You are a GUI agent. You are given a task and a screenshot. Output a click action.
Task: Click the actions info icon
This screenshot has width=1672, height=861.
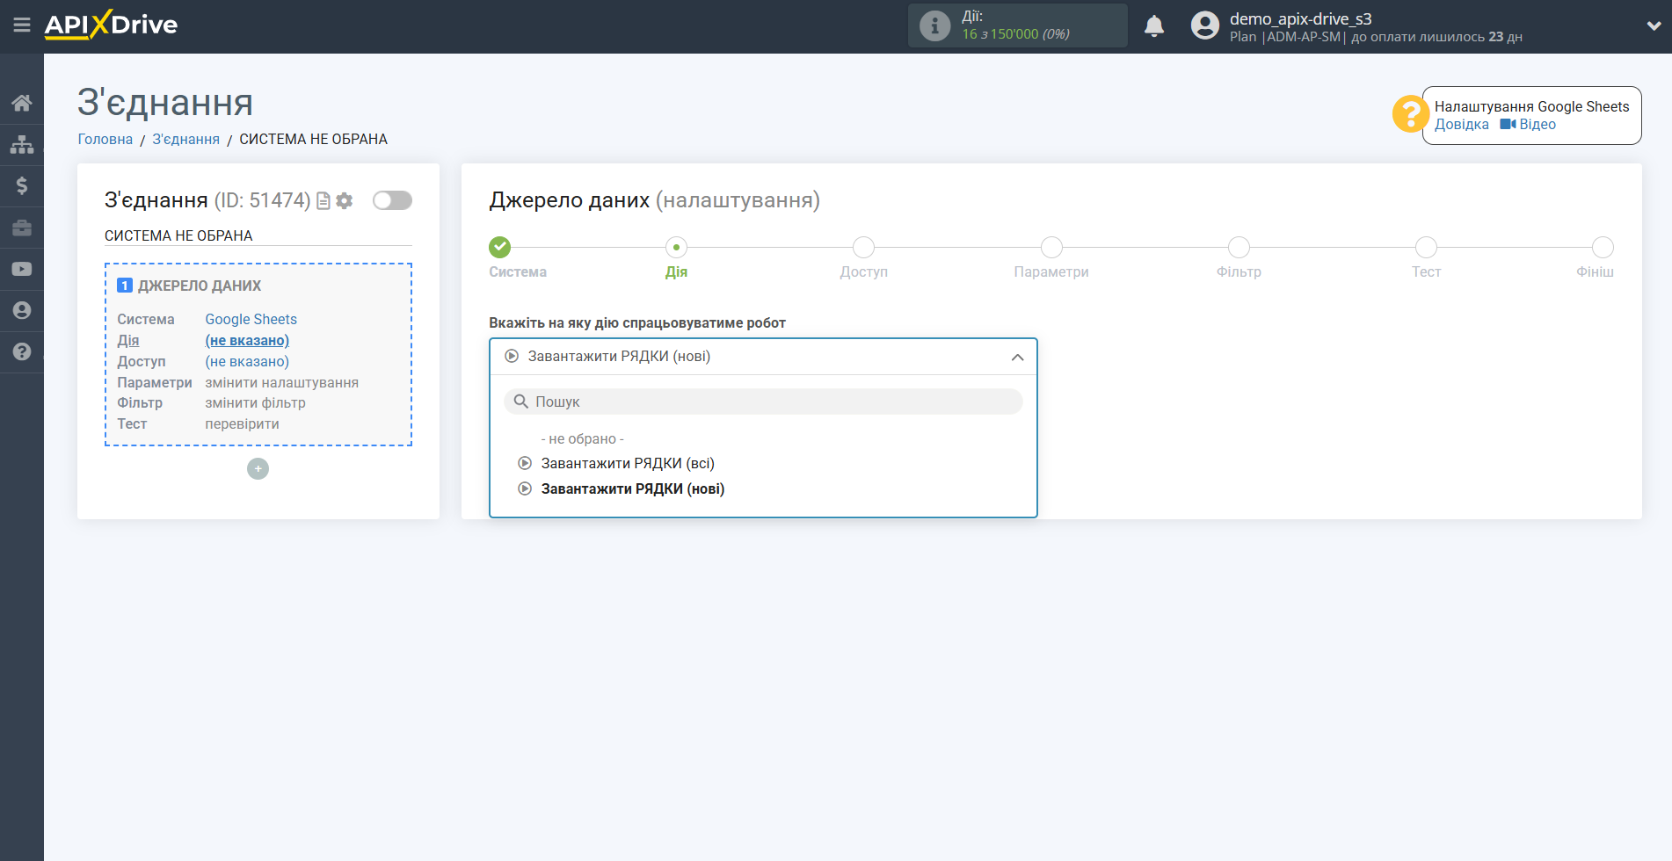click(x=934, y=25)
